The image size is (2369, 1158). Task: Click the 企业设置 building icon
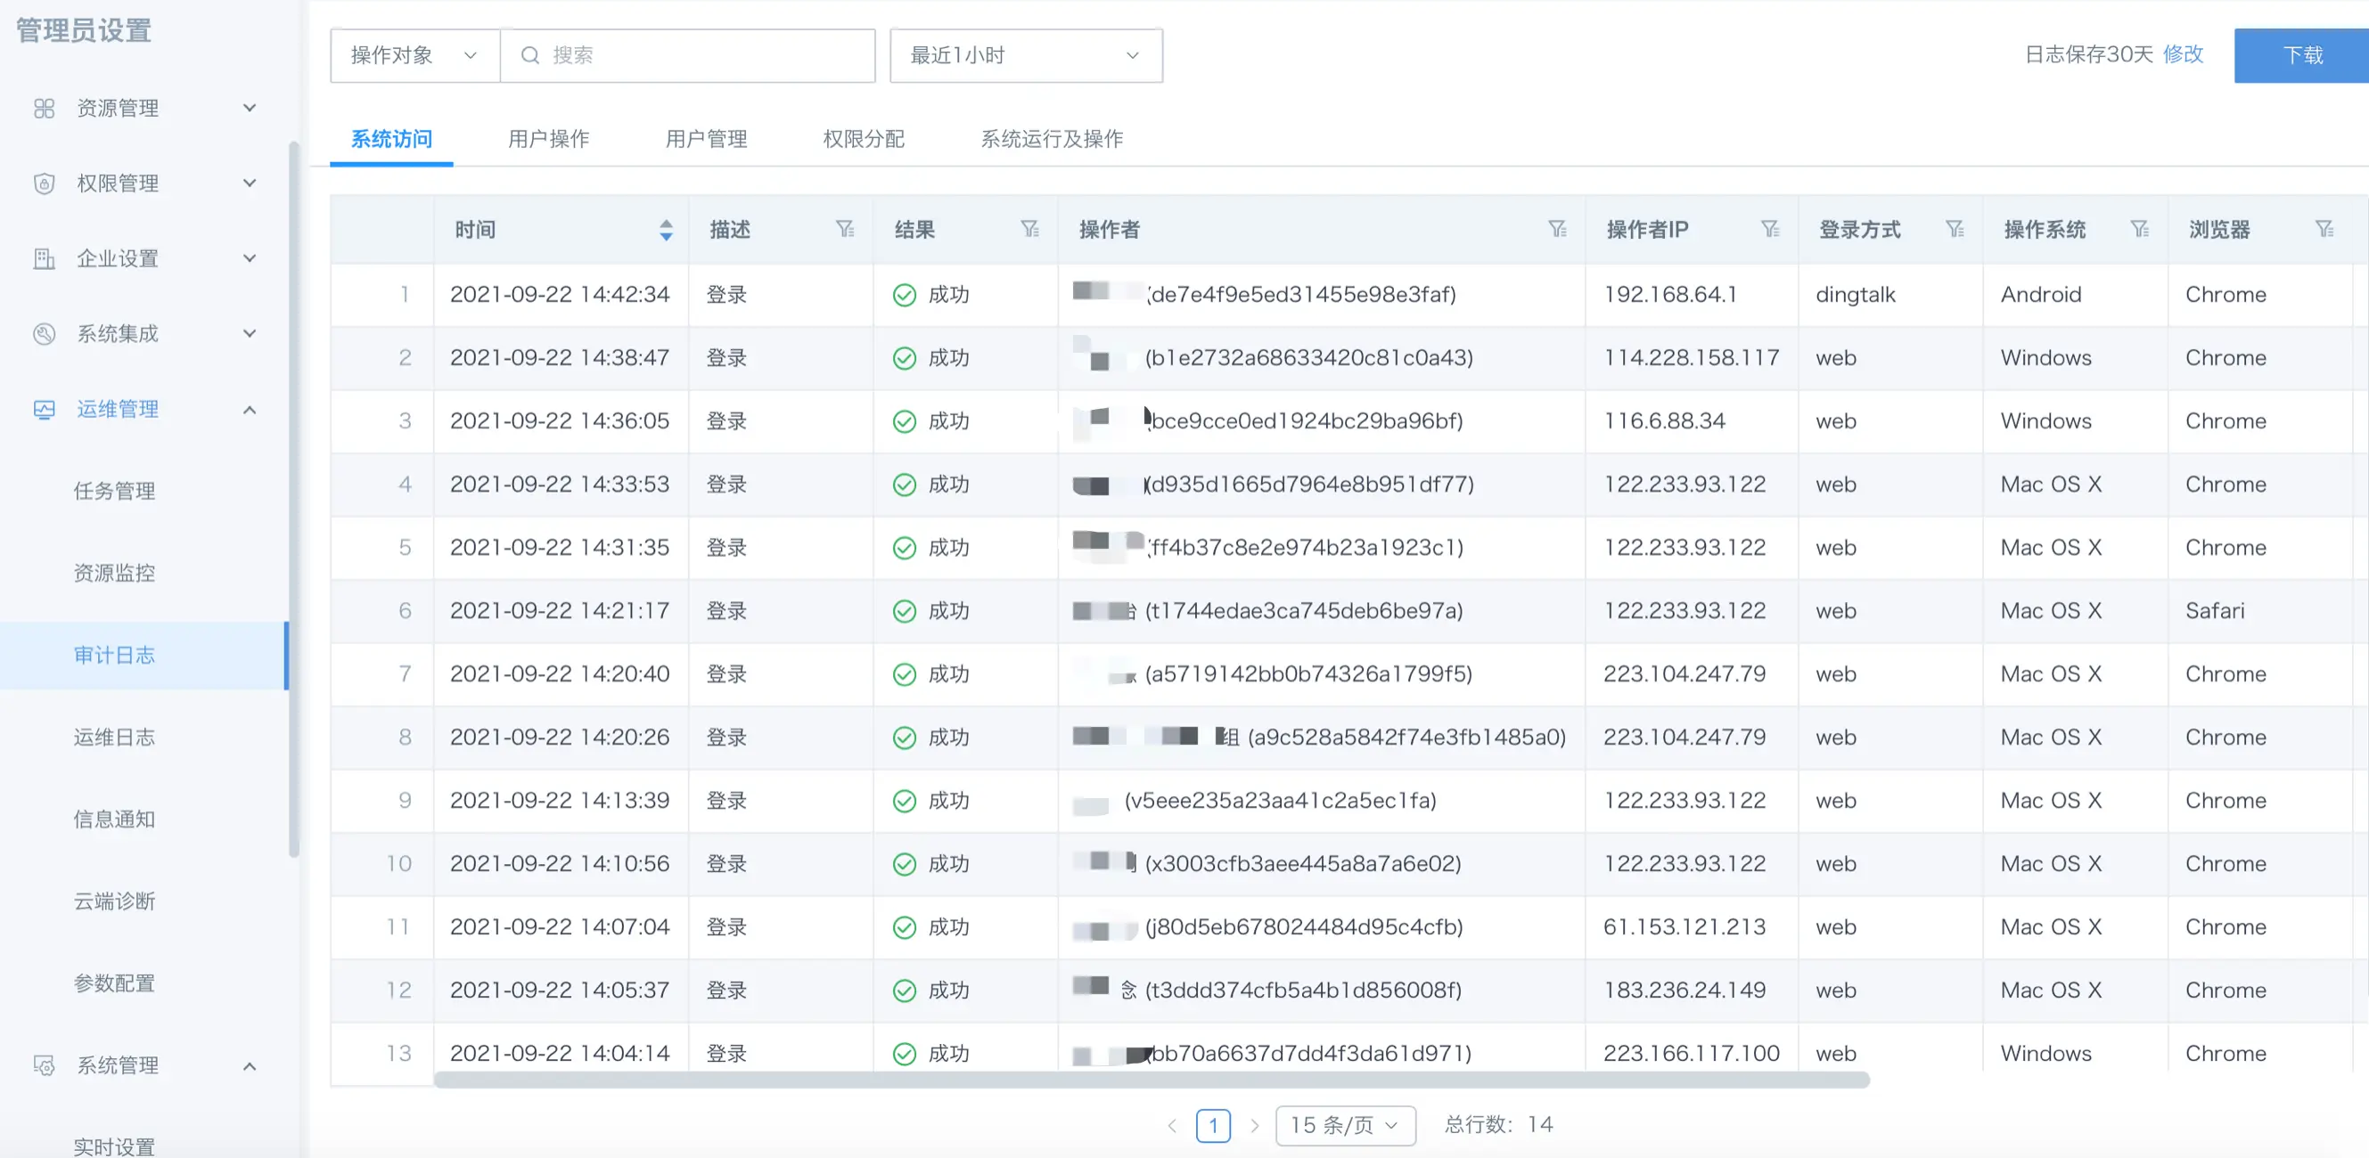[x=45, y=259]
